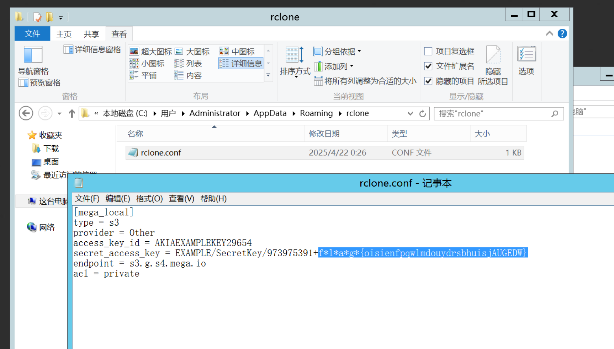Navigate up one folder level

pyautogui.click(x=72, y=113)
